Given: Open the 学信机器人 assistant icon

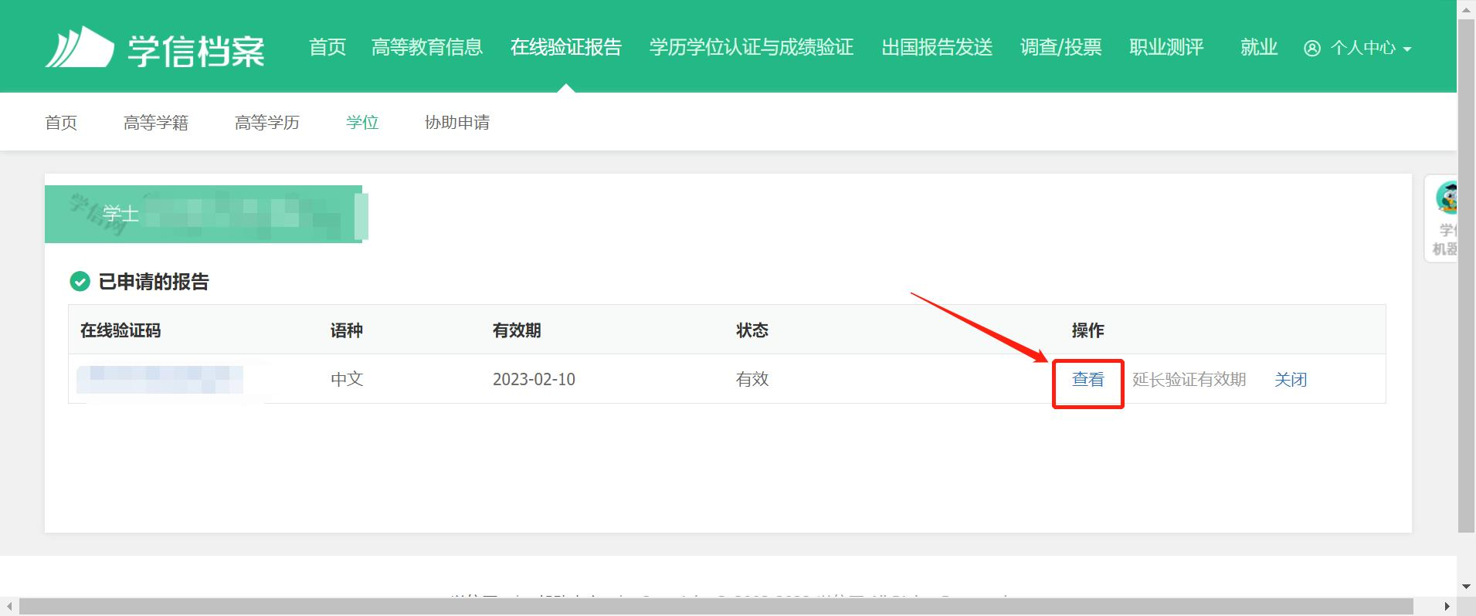Looking at the screenshot, I should tap(1446, 199).
